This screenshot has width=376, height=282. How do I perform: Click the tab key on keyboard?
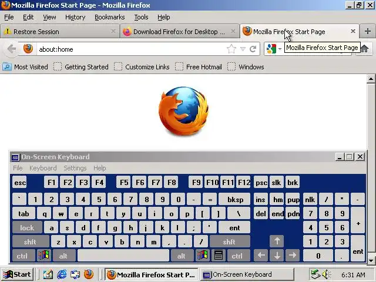(x=23, y=213)
